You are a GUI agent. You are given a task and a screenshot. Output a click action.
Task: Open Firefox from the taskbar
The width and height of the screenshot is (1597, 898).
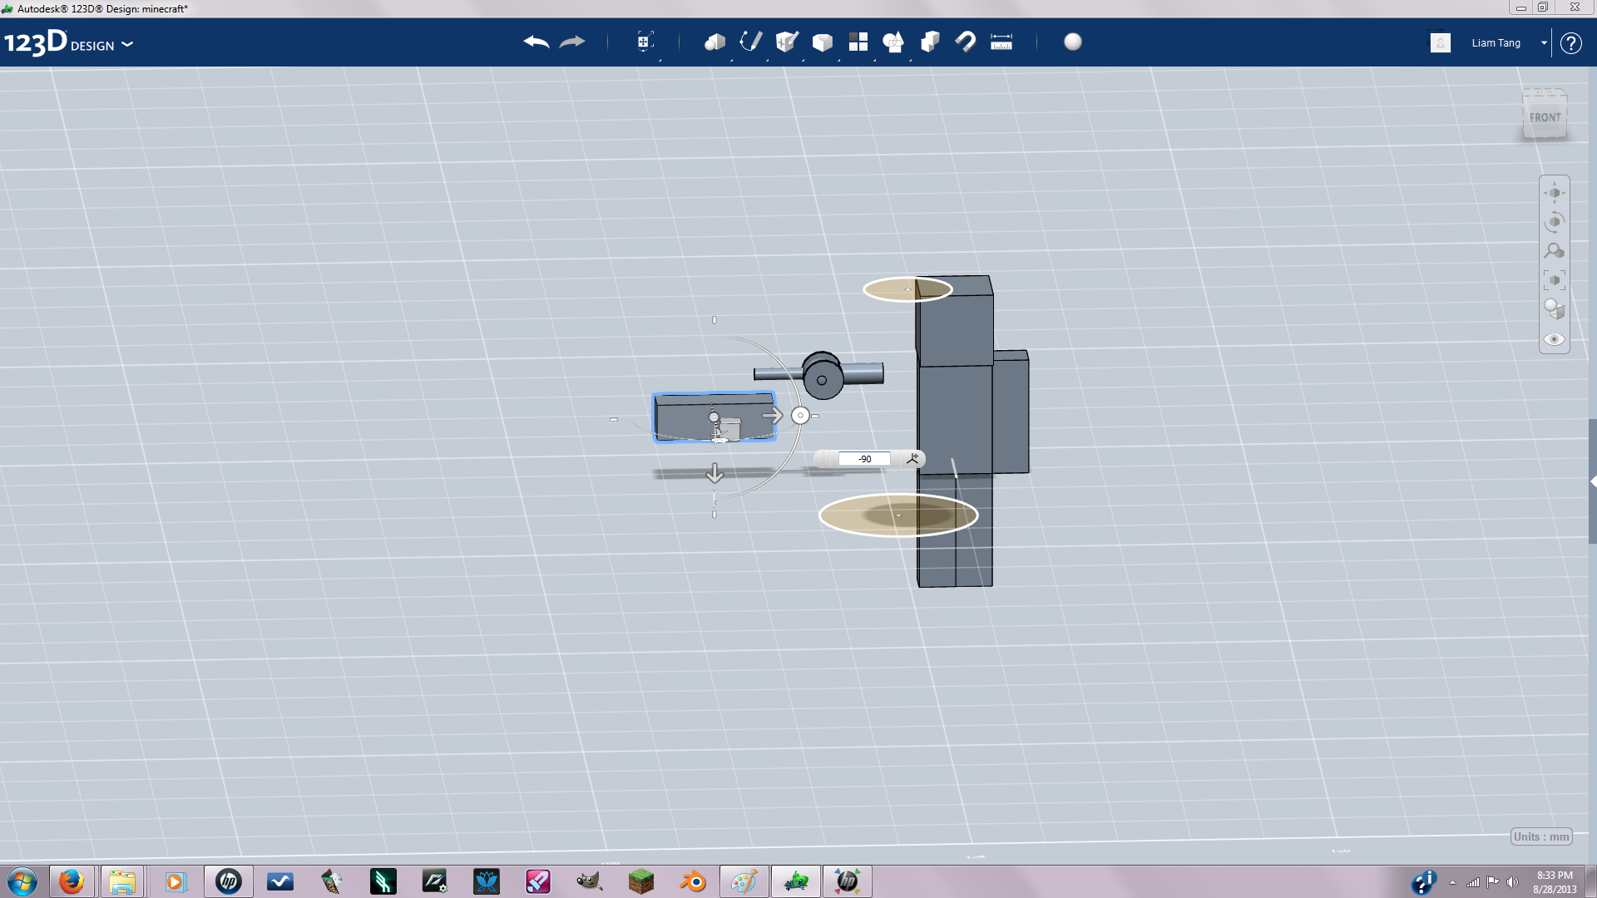click(x=71, y=881)
